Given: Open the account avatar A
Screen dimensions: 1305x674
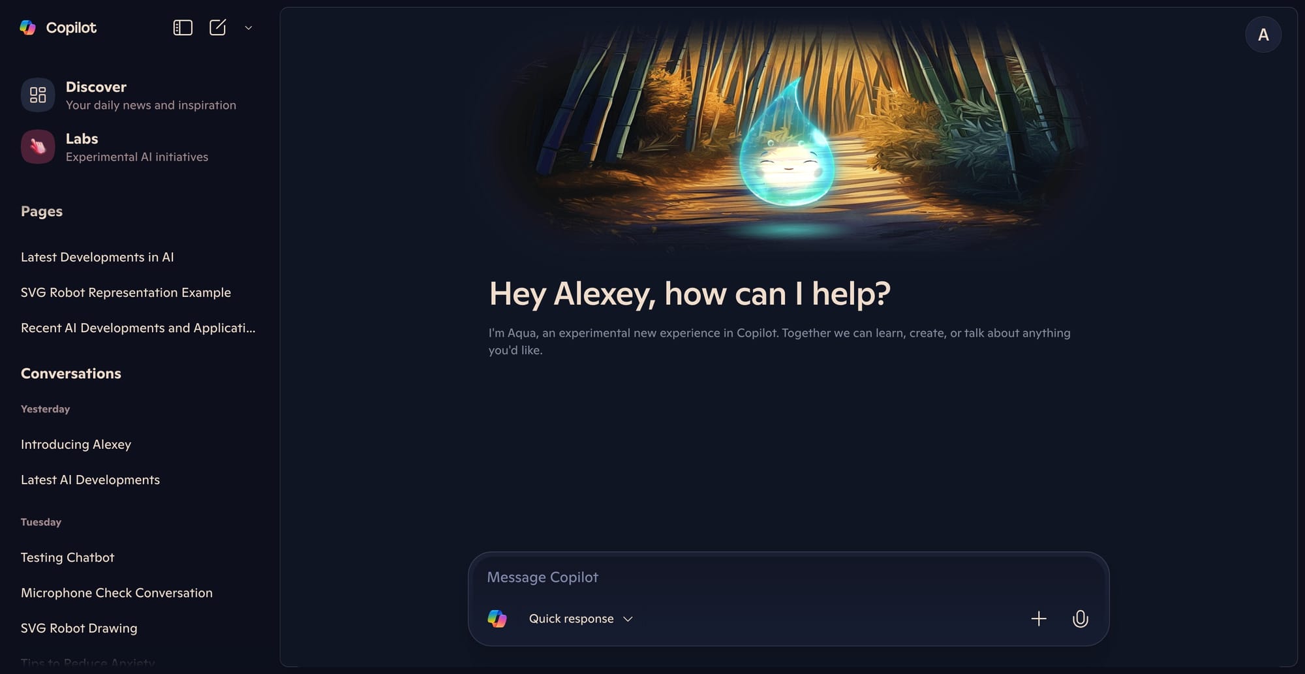Looking at the screenshot, I should tap(1263, 35).
